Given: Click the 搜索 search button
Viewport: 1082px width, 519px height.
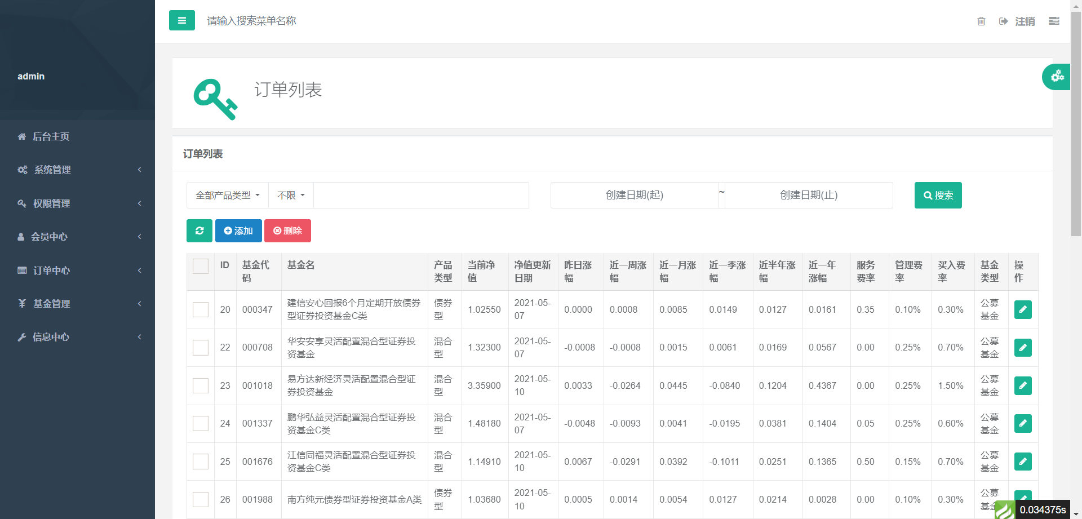Looking at the screenshot, I should click(938, 196).
